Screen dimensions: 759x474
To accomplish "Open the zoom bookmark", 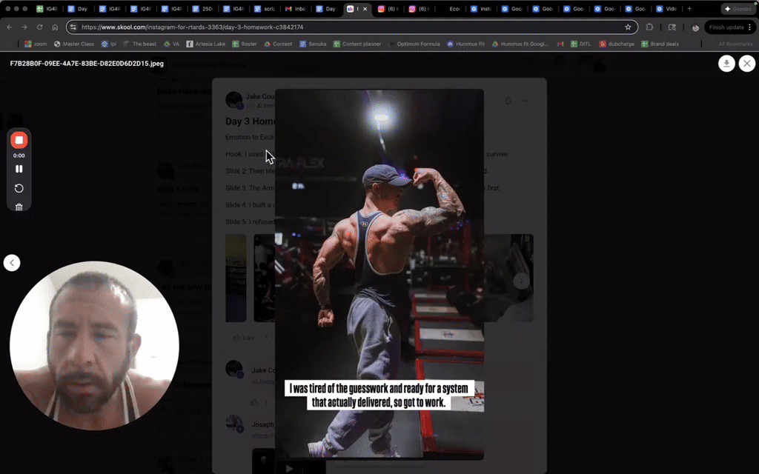I will click(36, 44).
